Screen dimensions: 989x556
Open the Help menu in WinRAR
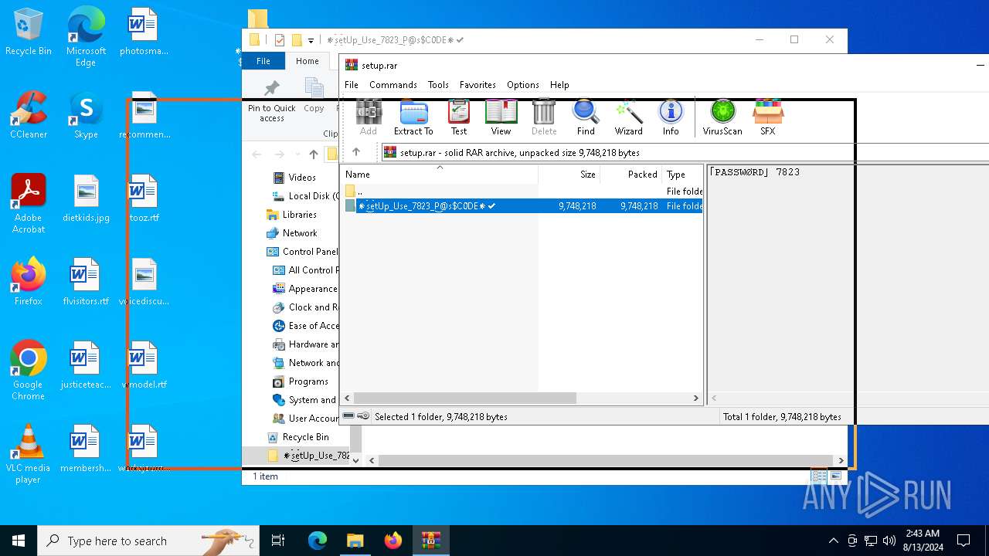[559, 85]
